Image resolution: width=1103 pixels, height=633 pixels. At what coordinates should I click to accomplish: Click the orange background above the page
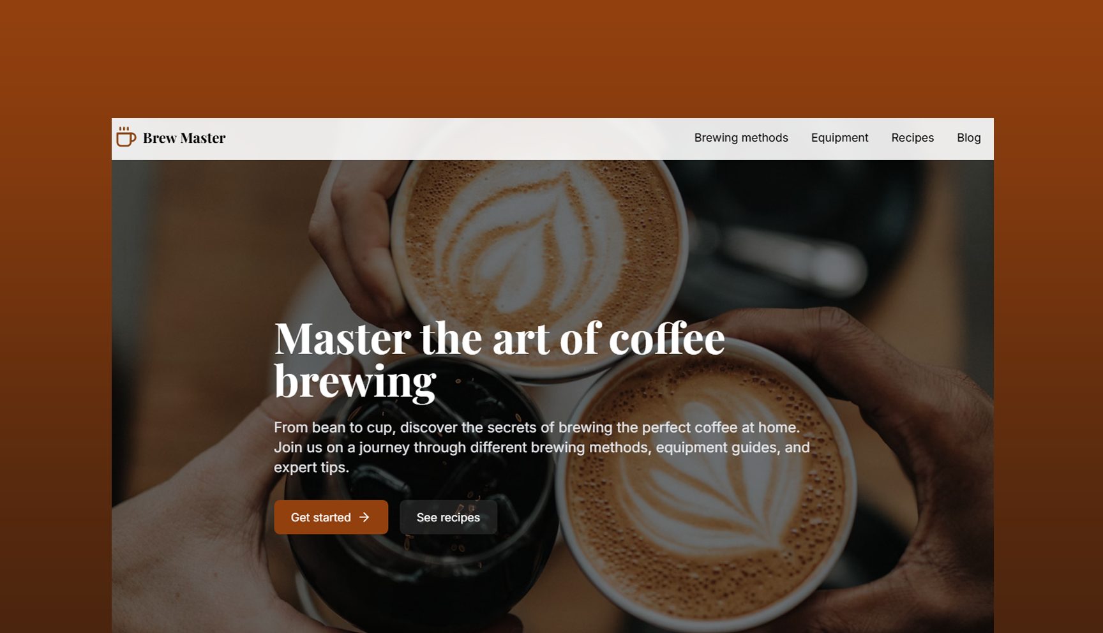click(551, 57)
